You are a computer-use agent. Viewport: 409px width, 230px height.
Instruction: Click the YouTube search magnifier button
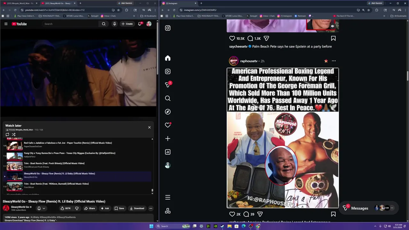[104, 24]
